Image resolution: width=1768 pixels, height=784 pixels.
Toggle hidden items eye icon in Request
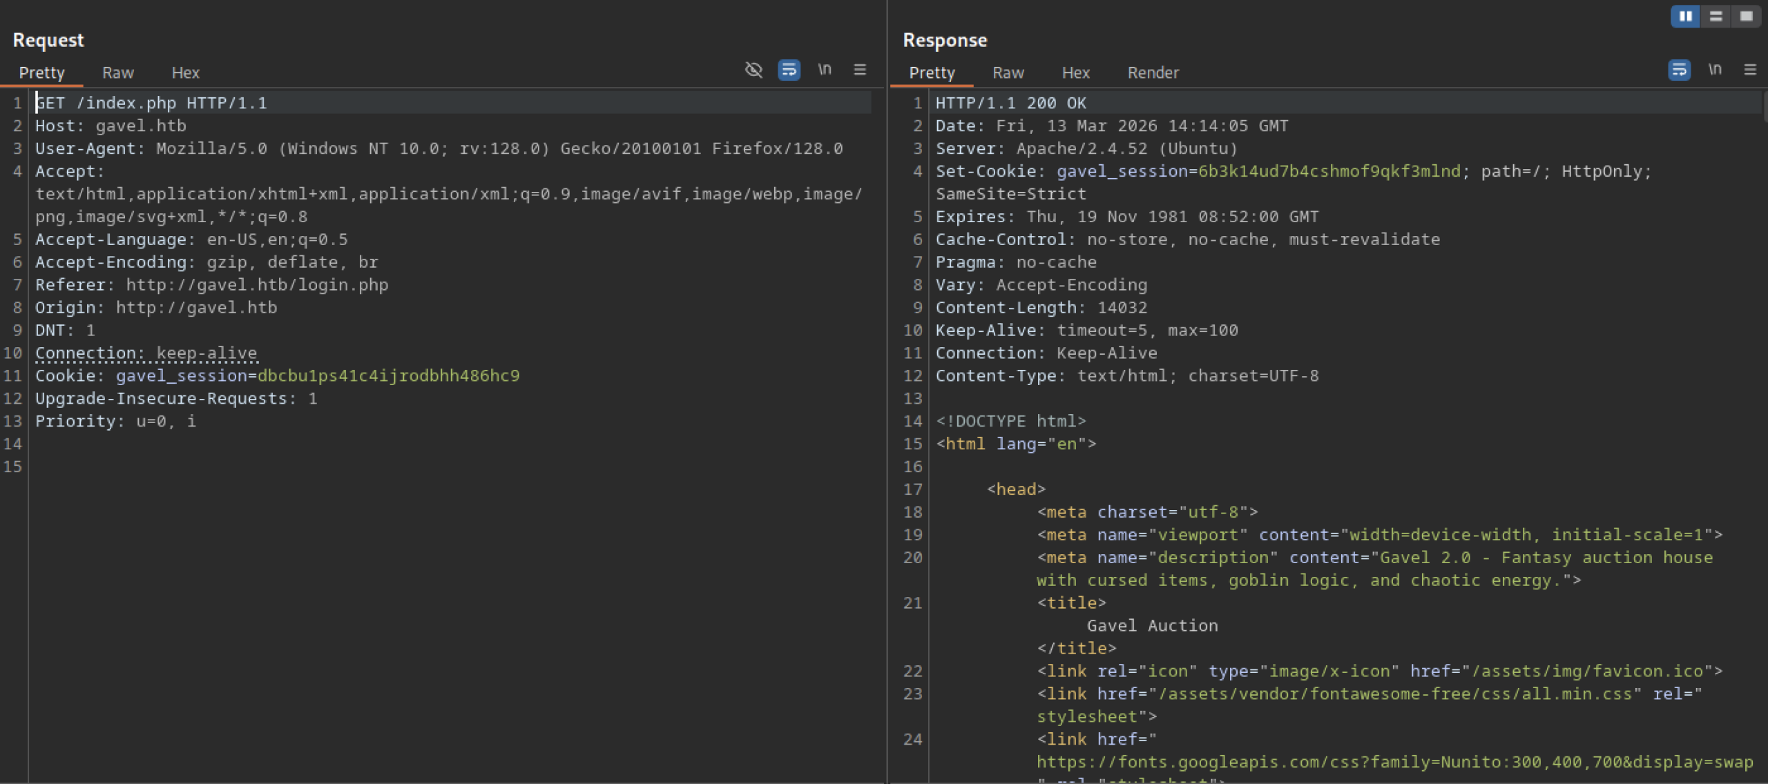click(x=753, y=70)
